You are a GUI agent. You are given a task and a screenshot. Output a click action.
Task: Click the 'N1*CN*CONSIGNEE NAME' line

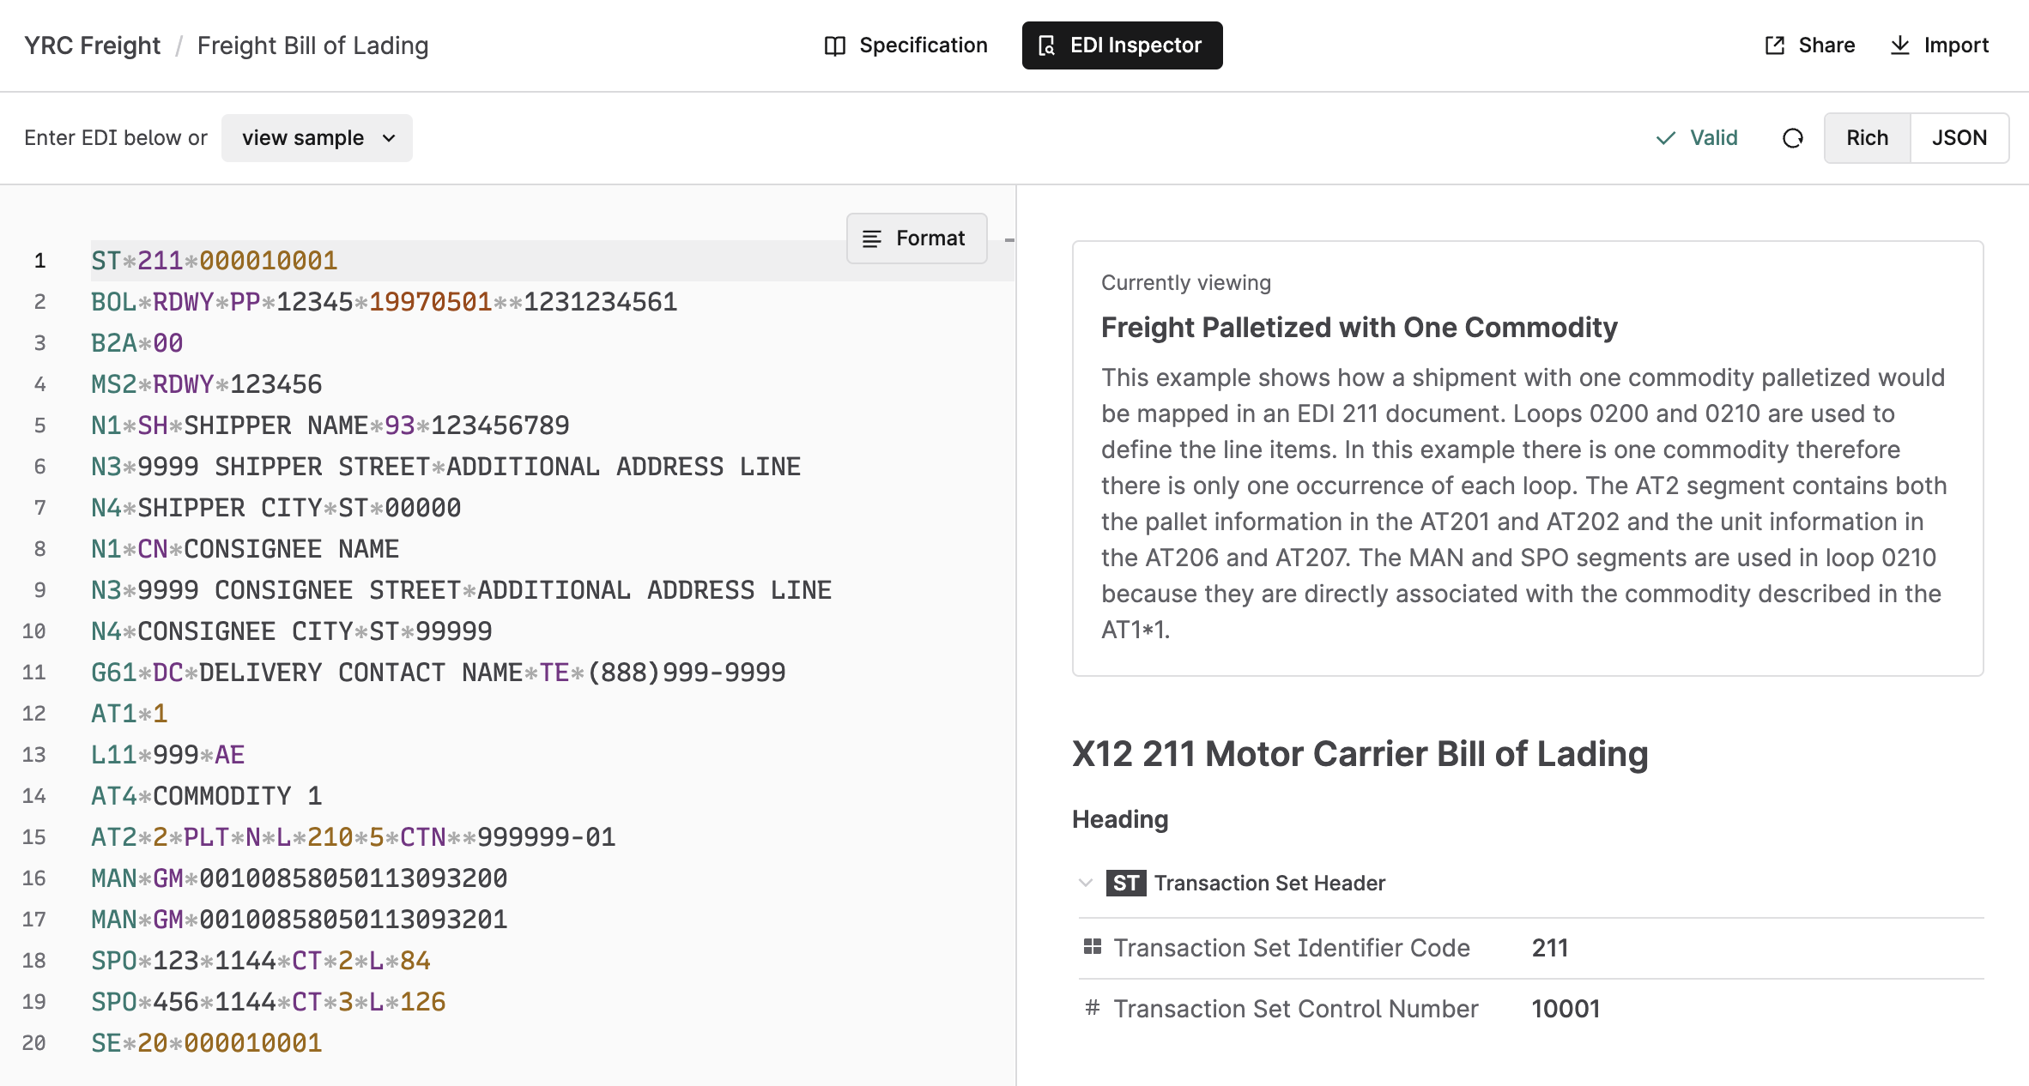pyautogui.click(x=245, y=549)
